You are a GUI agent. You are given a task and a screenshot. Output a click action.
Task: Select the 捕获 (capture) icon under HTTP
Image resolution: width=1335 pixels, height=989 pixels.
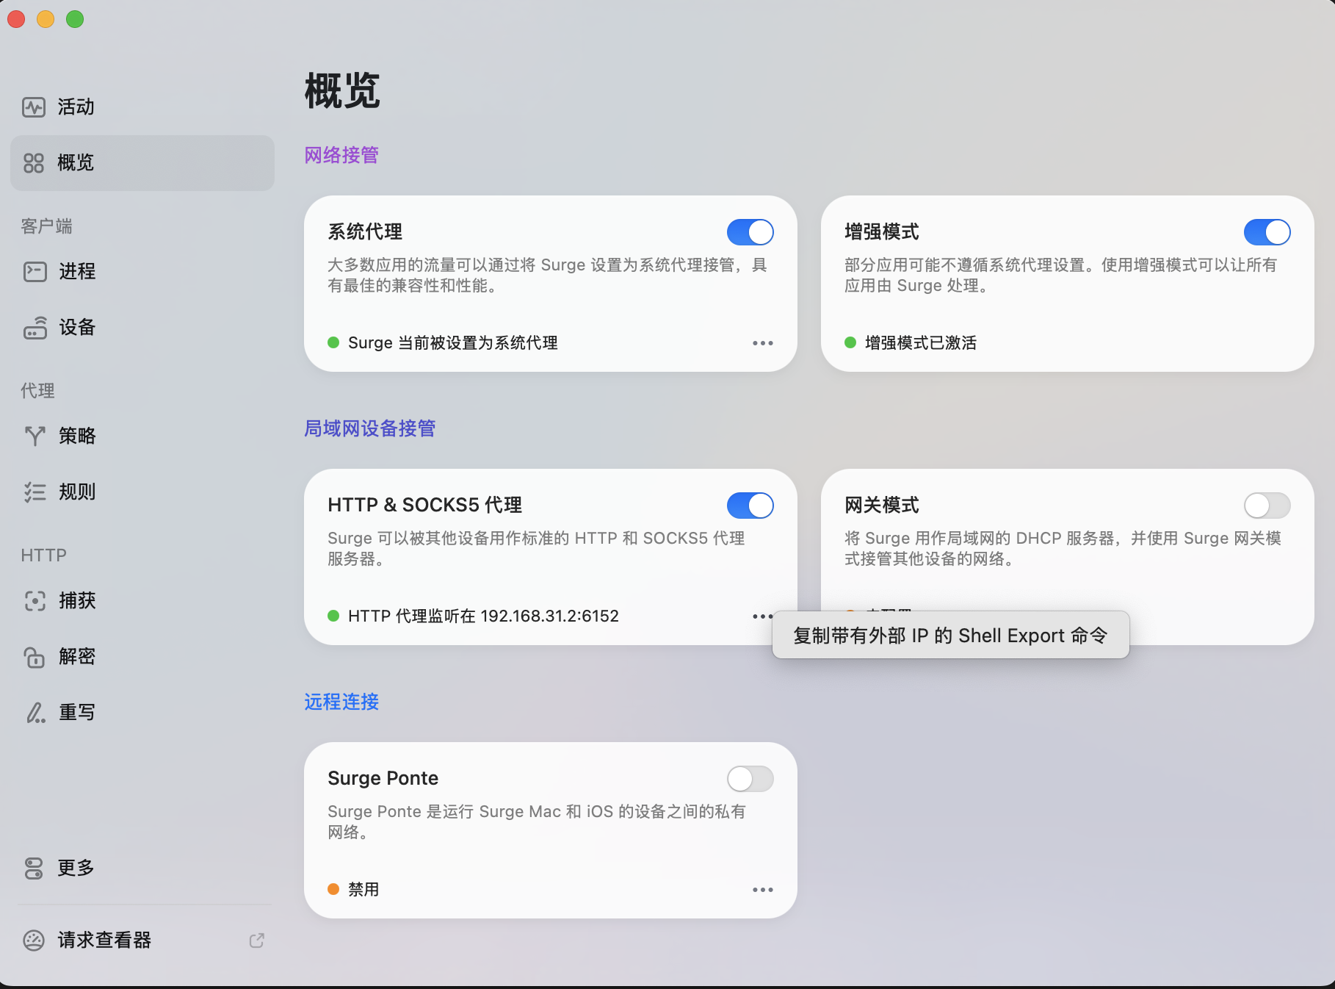click(x=77, y=601)
